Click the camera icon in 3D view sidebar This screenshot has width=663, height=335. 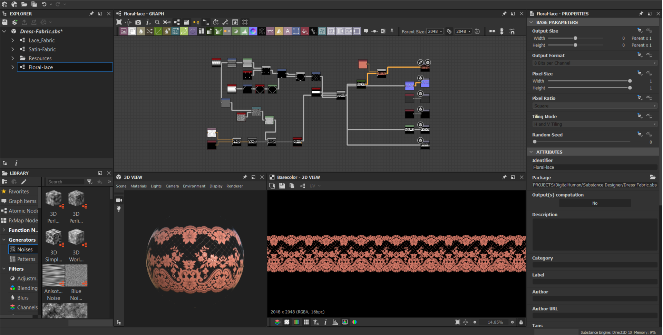point(119,200)
